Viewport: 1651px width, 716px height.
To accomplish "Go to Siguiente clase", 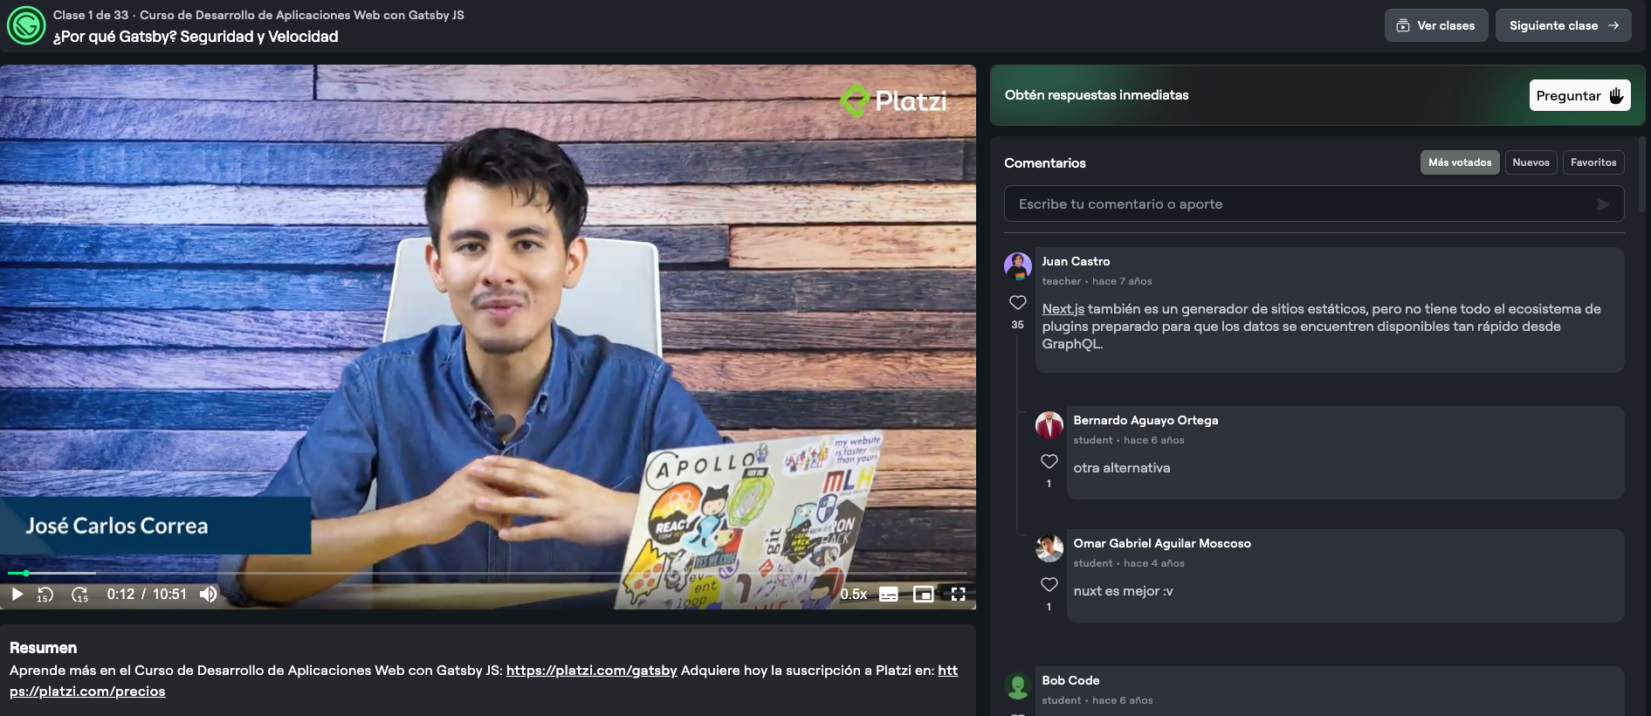I will pyautogui.click(x=1563, y=25).
